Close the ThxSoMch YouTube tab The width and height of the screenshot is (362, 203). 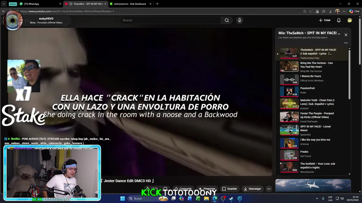105,4
